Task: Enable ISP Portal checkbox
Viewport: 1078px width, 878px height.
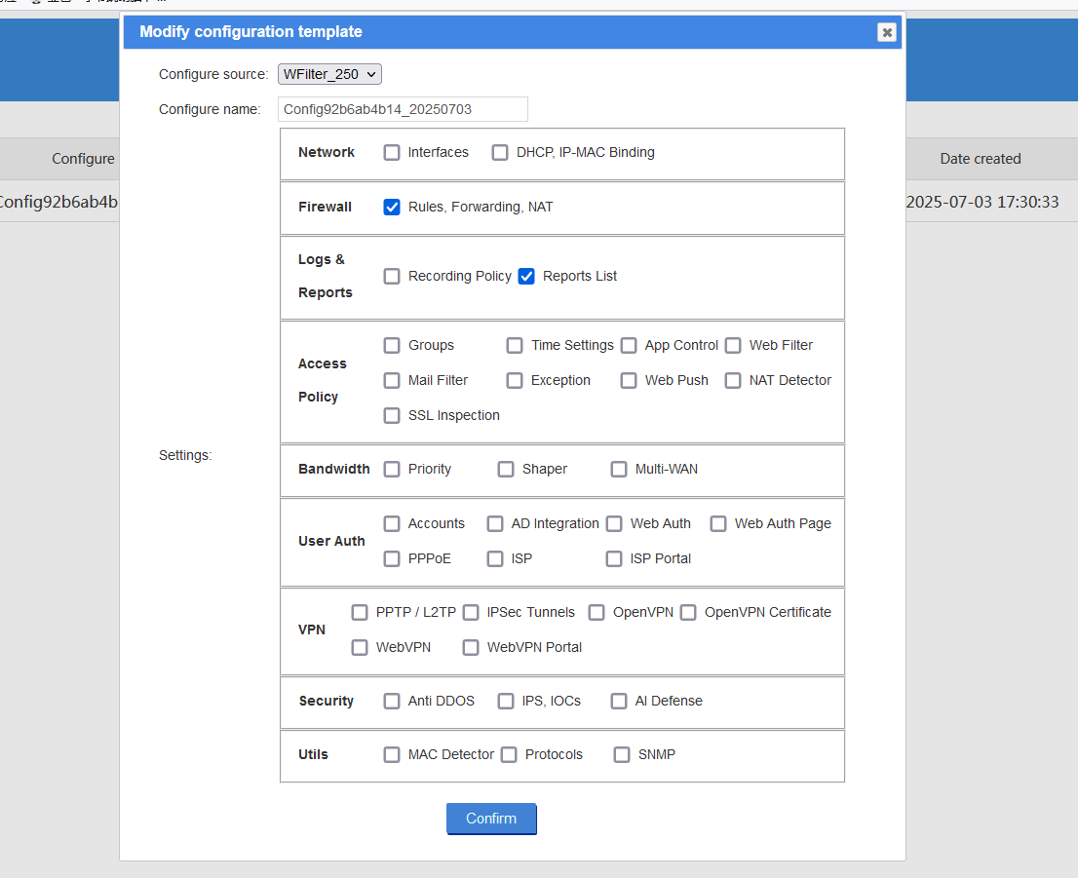Action: pos(615,559)
